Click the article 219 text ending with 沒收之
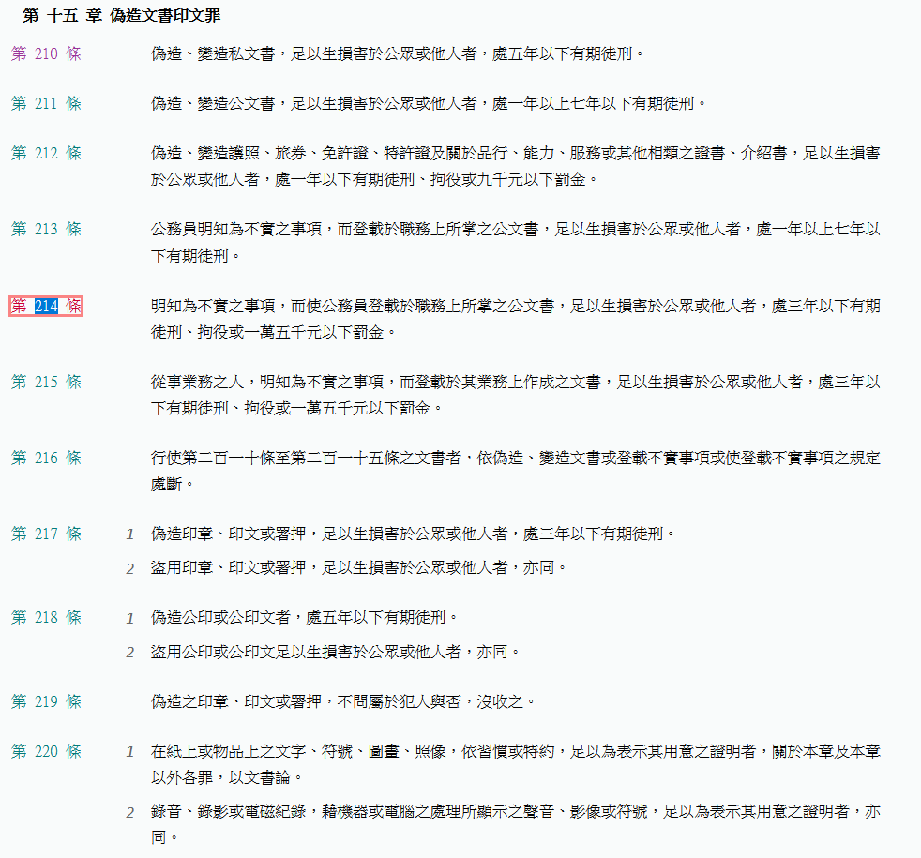 pos(343,701)
